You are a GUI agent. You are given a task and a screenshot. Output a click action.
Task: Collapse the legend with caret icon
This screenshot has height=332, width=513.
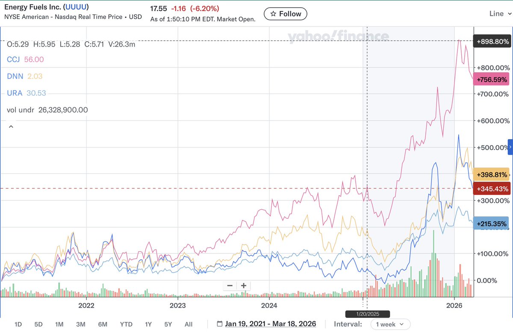pos(11,126)
